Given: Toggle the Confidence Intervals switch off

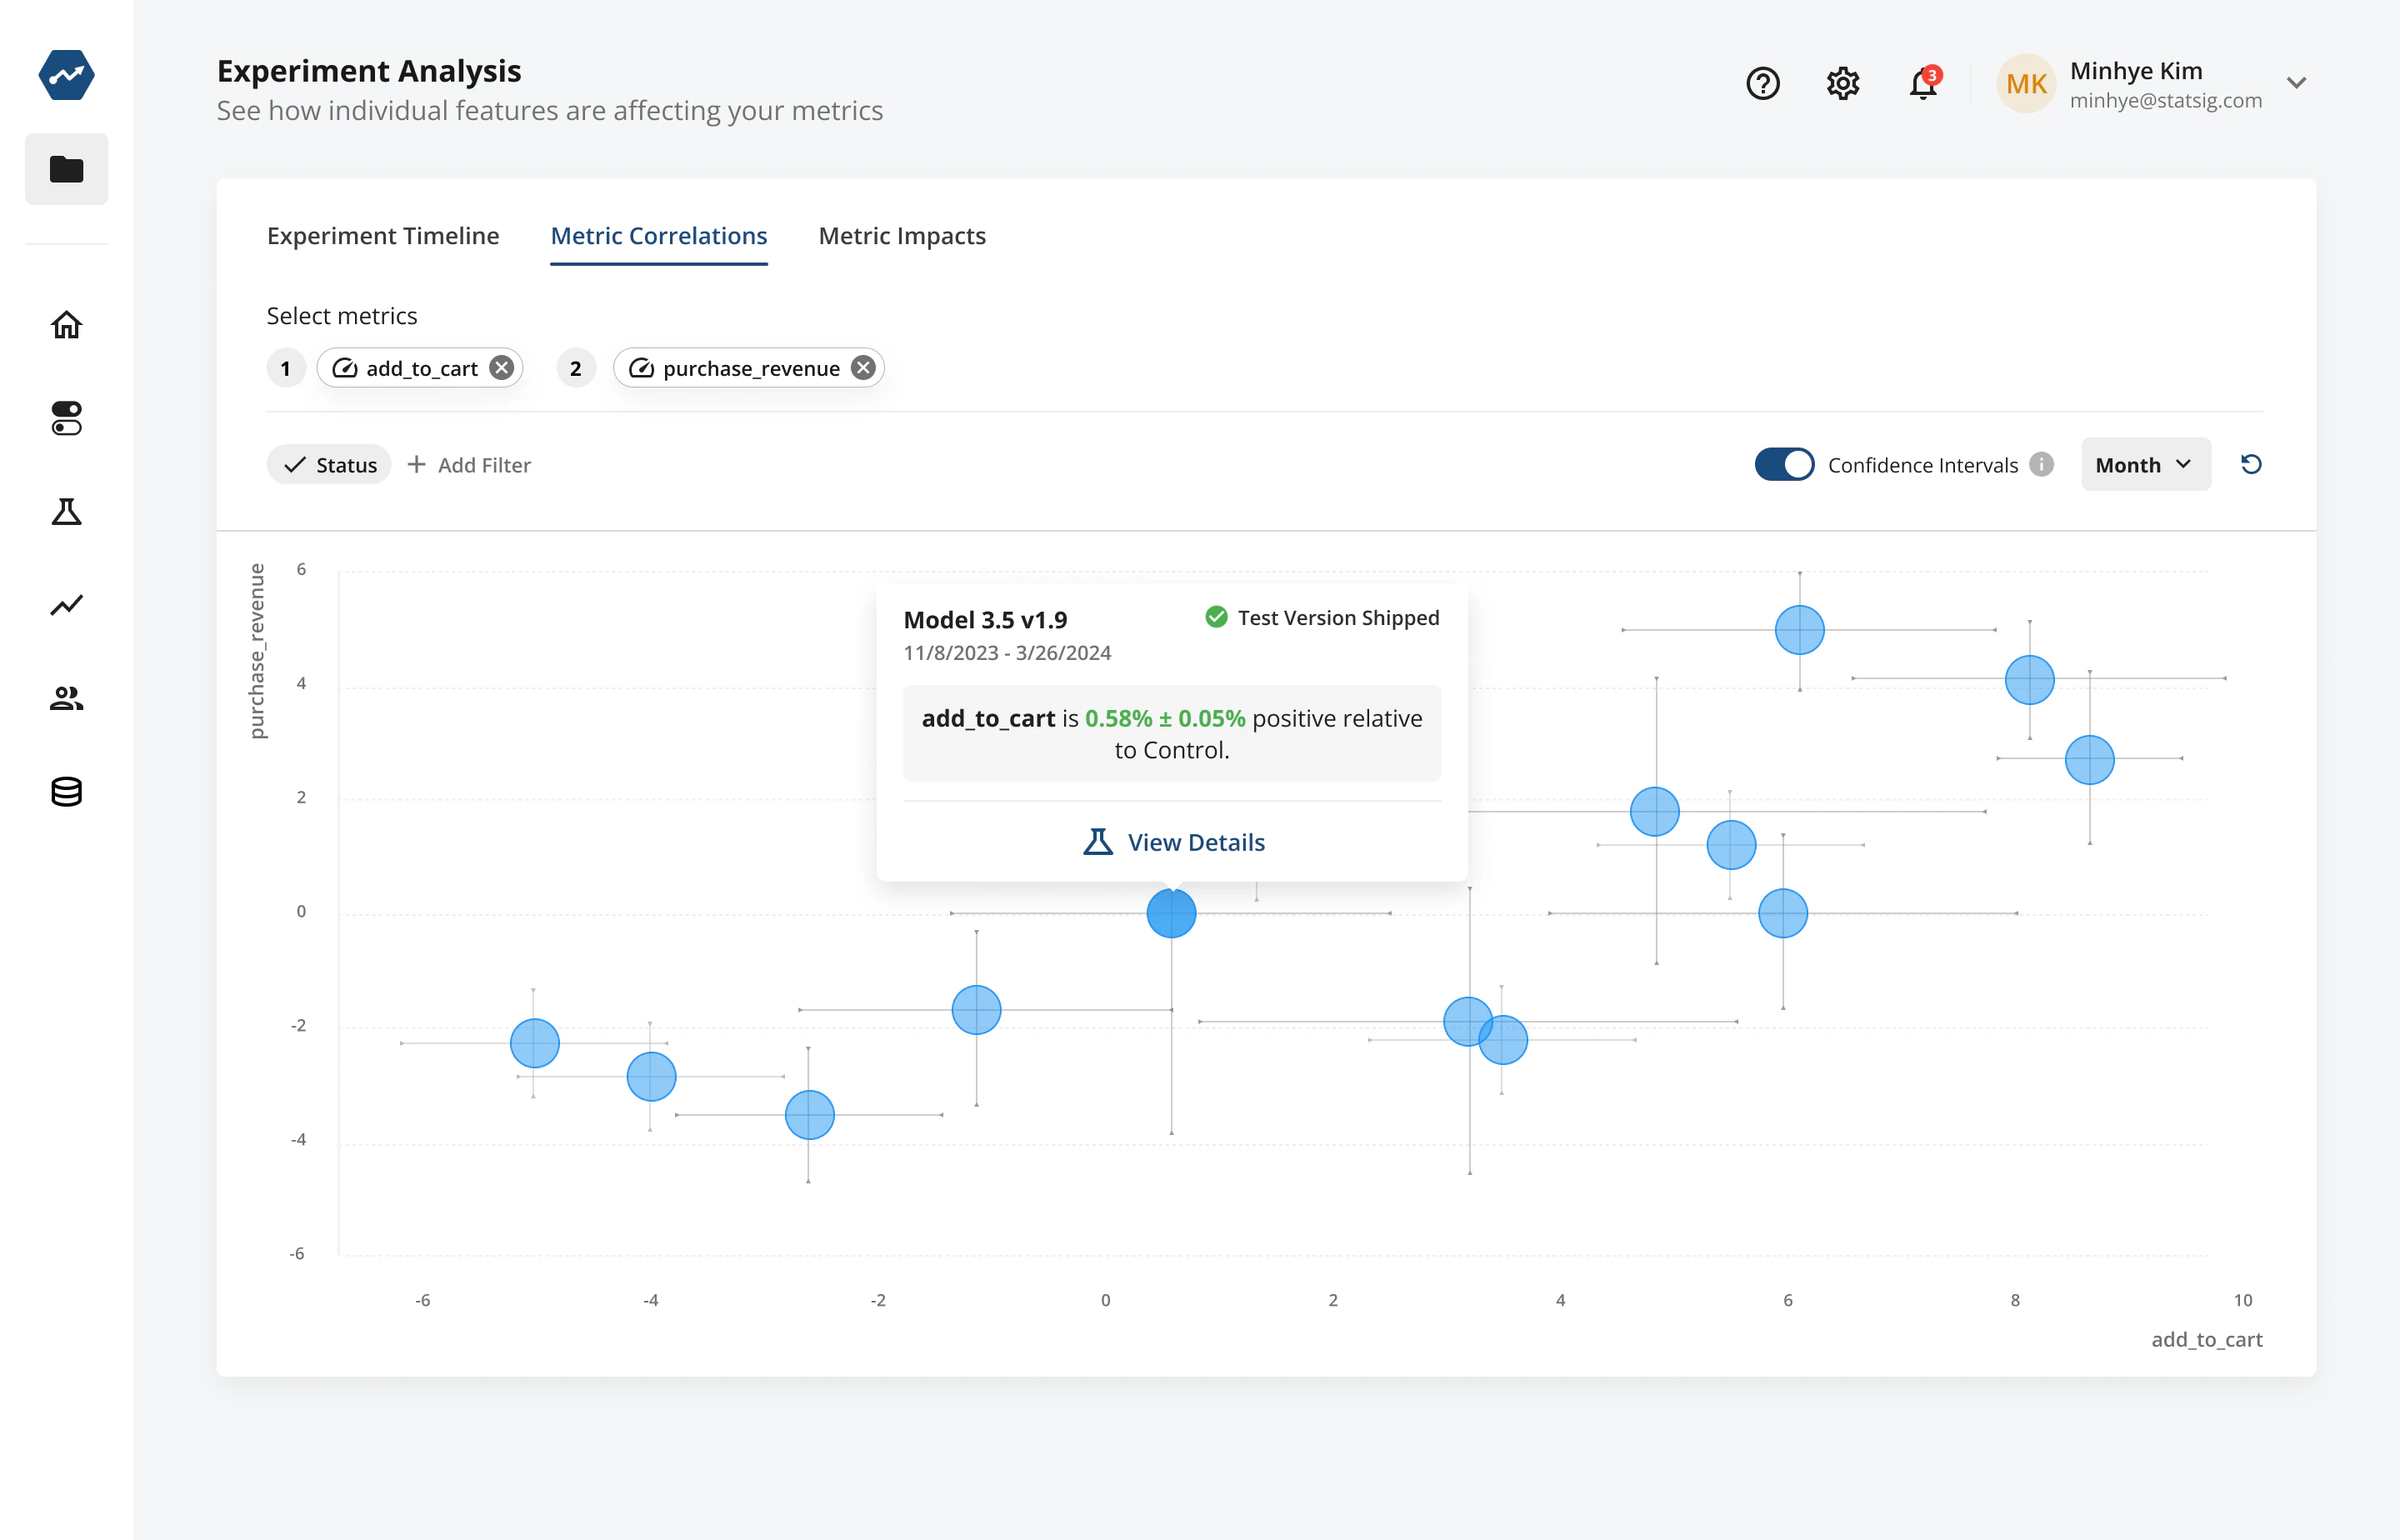Looking at the screenshot, I should click(x=1783, y=464).
